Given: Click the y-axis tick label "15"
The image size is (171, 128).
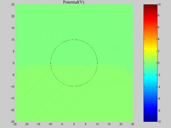Looking at the screenshot, I should point(13,28).
